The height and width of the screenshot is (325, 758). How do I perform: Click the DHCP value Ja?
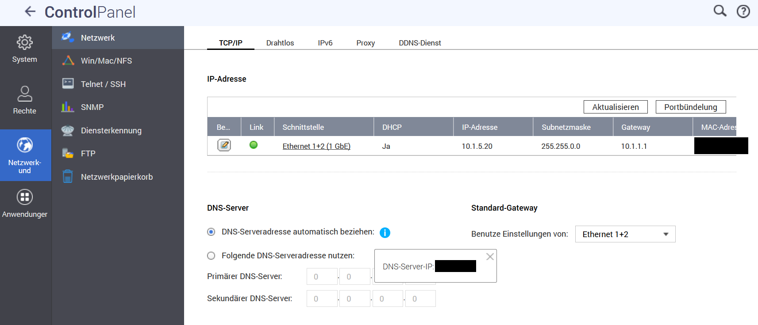386,146
